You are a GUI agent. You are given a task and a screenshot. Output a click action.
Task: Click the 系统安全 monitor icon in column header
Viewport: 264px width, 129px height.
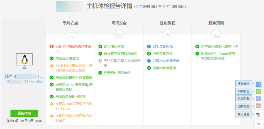(x=70, y=34)
